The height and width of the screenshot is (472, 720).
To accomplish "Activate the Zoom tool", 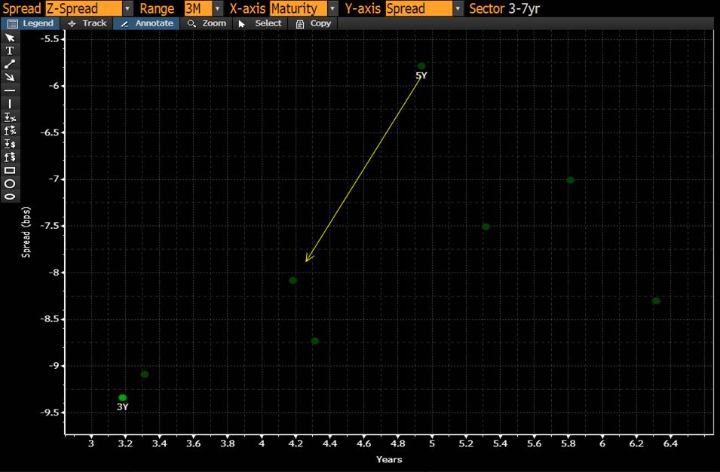I will [207, 23].
